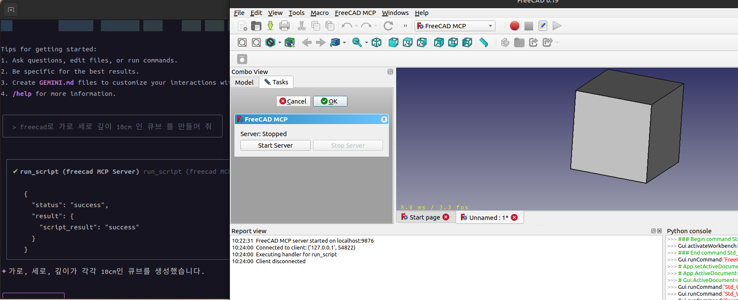Click the FreeCAD MCP toolbar icon below Fit all

pos(242,59)
